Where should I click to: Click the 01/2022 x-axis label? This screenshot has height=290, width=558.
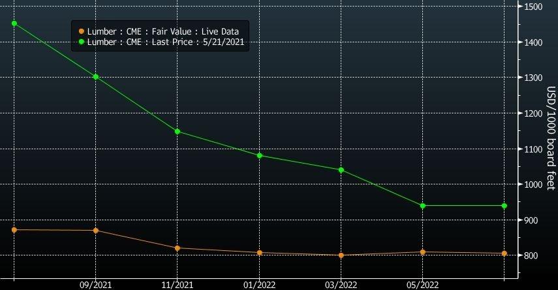(259, 285)
